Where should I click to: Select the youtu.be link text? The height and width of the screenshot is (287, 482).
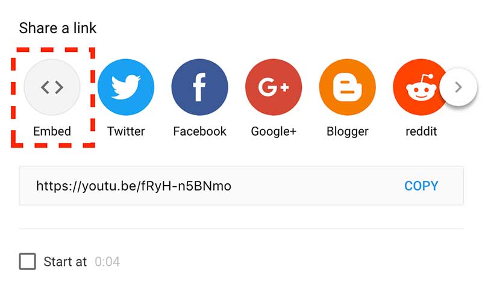point(134,186)
